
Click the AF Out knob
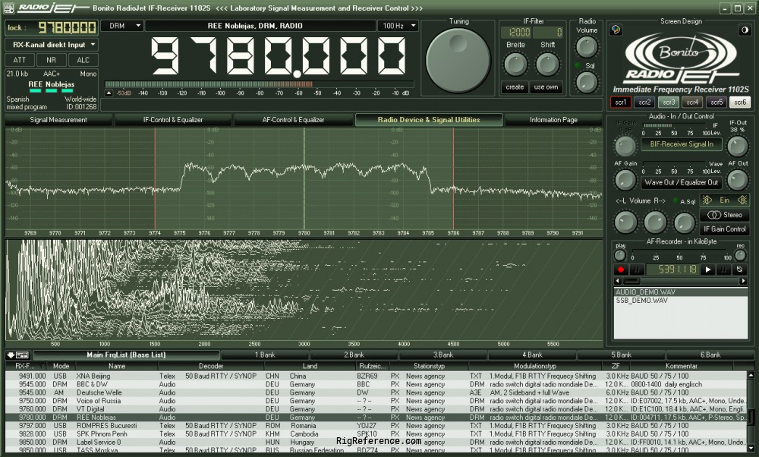click(737, 180)
